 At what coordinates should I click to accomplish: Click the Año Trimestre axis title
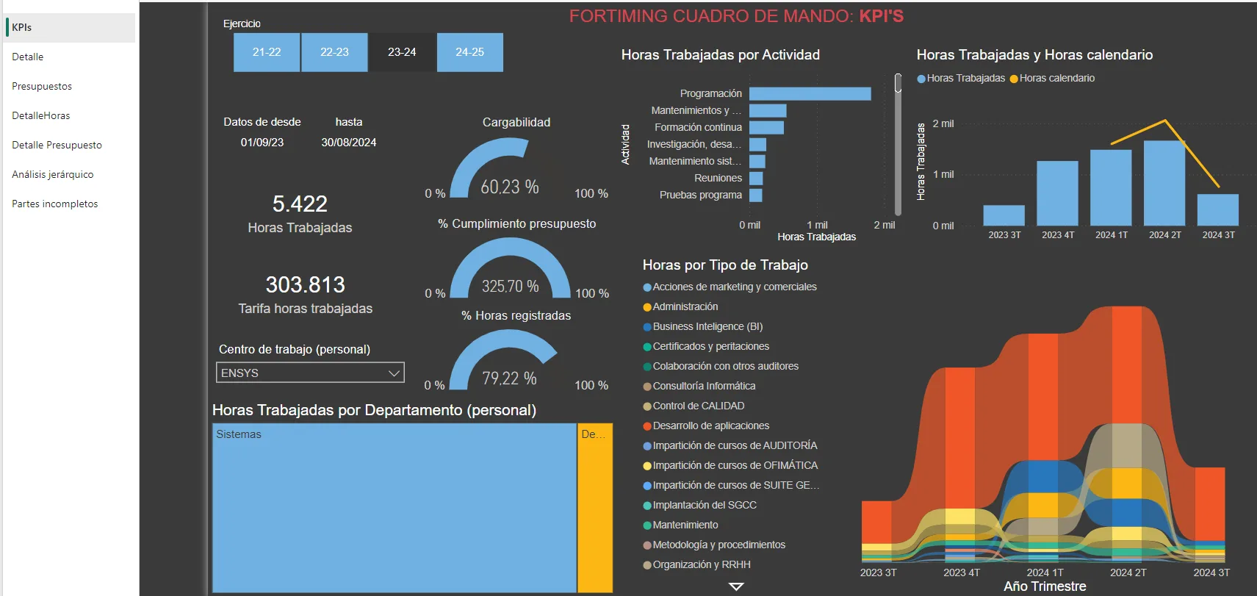[1045, 586]
